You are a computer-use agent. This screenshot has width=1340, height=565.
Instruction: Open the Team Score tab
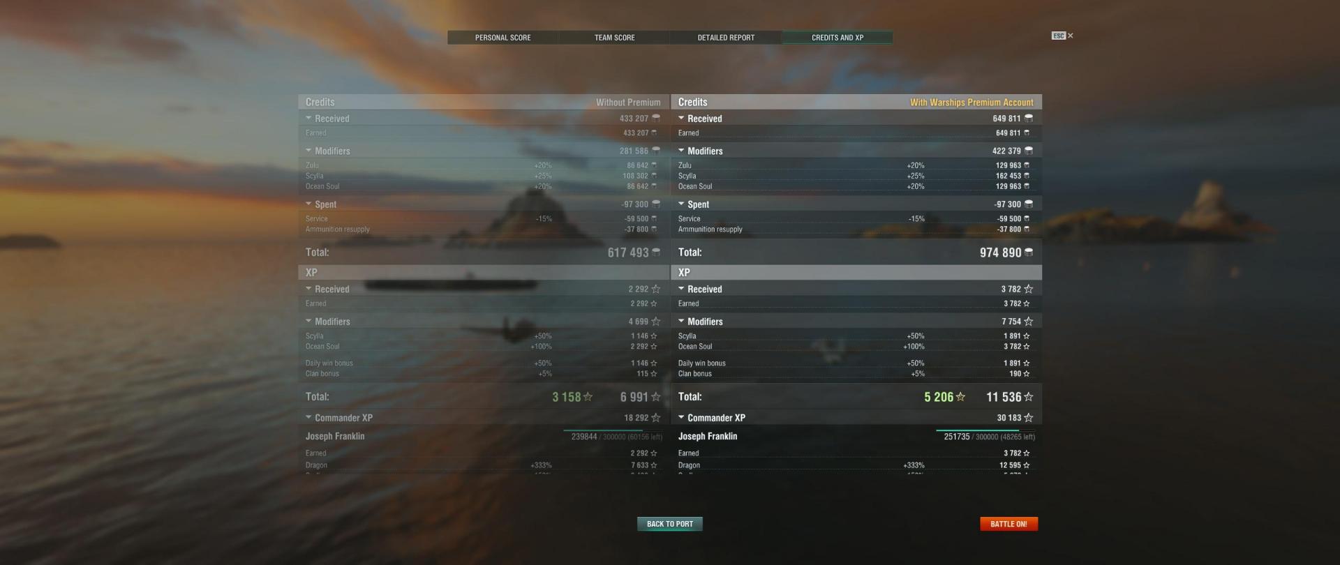coord(614,38)
